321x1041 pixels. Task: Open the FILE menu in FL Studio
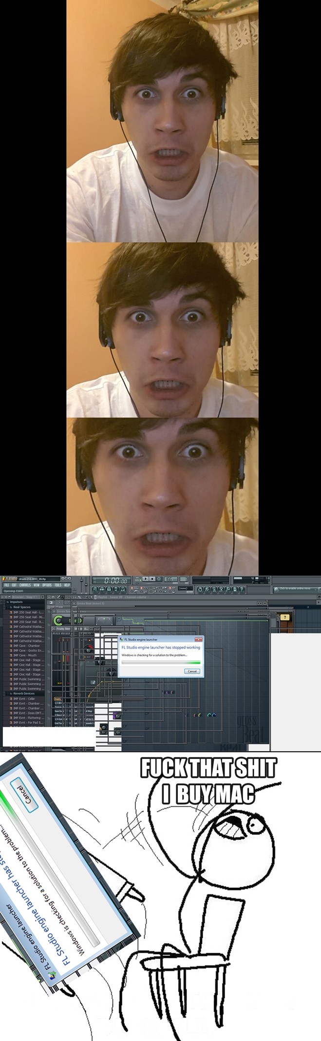[x=6, y=585]
